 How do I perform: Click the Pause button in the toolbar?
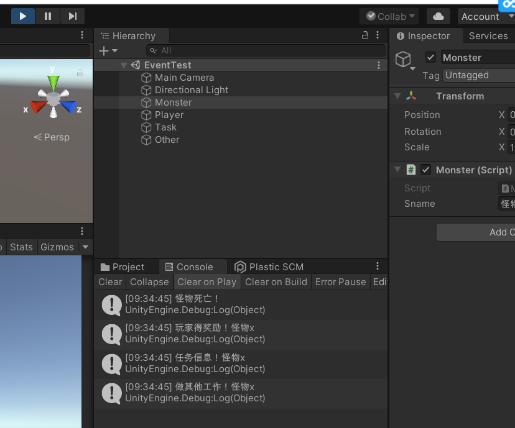47,16
